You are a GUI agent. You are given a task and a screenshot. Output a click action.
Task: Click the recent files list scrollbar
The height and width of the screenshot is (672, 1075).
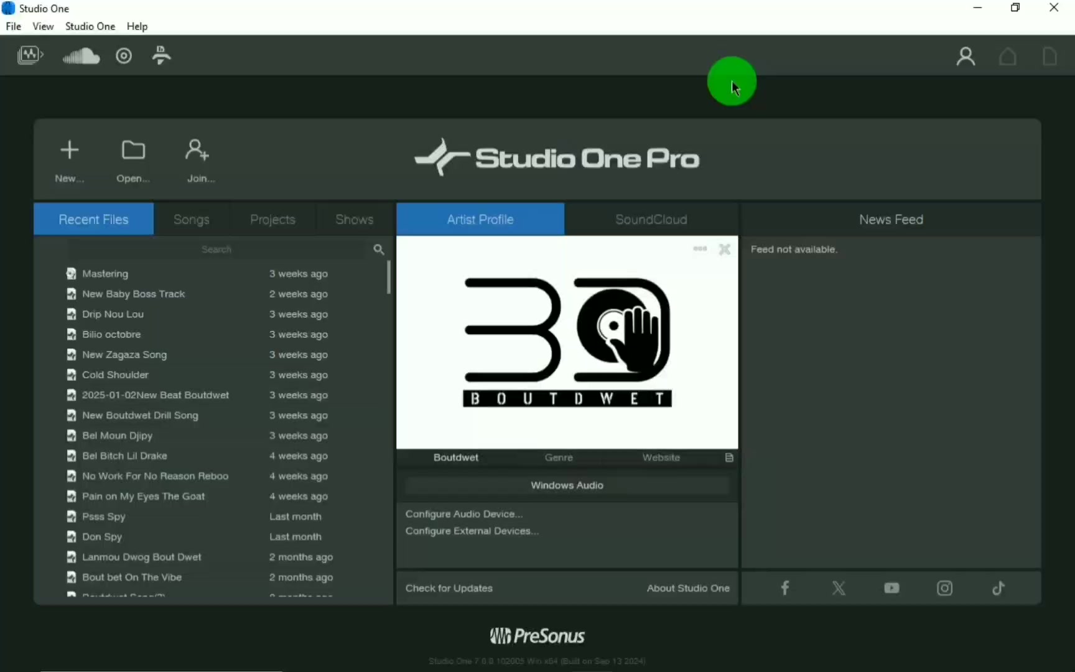[389, 277]
